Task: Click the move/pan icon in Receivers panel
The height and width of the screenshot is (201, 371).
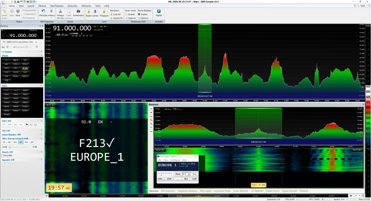Action: pos(151,113)
